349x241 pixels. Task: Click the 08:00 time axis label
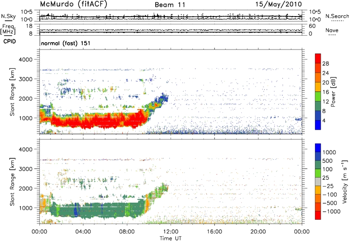click(x=127, y=232)
